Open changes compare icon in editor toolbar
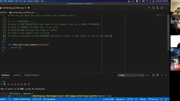 (x=157, y=8)
